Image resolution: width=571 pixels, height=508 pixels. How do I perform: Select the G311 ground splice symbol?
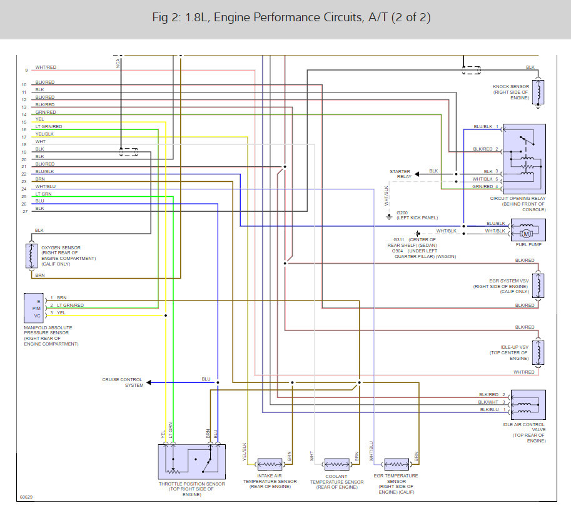[x=417, y=234]
